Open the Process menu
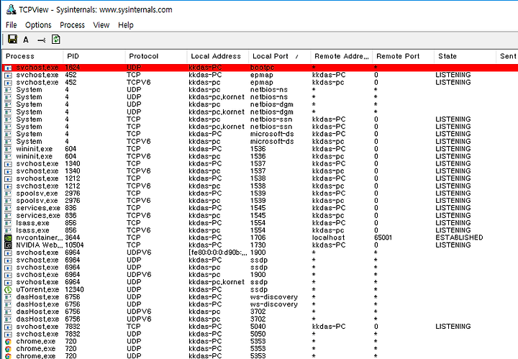Image resolution: width=518 pixels, height=359 pixels. (73, 25)
